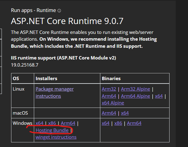
Task: Download Linux x64 binary
Action: [x=159, y=96]
